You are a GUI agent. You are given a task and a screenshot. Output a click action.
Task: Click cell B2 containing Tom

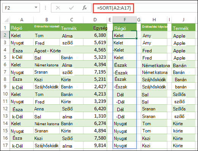[46, 35]
